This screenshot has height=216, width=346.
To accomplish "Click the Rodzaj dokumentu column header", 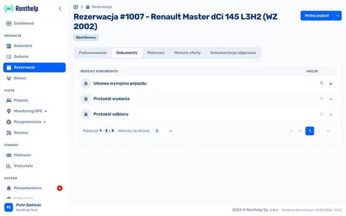I will click(x=99, y=72).
